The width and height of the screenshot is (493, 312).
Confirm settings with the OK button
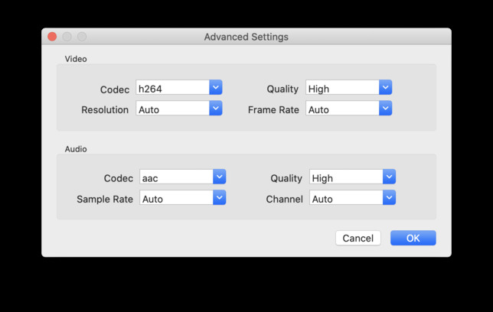tap(413, 238)
